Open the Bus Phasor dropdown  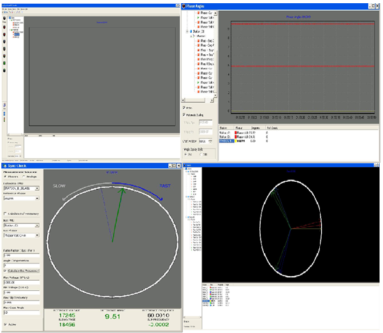click(x=38, y=235)
